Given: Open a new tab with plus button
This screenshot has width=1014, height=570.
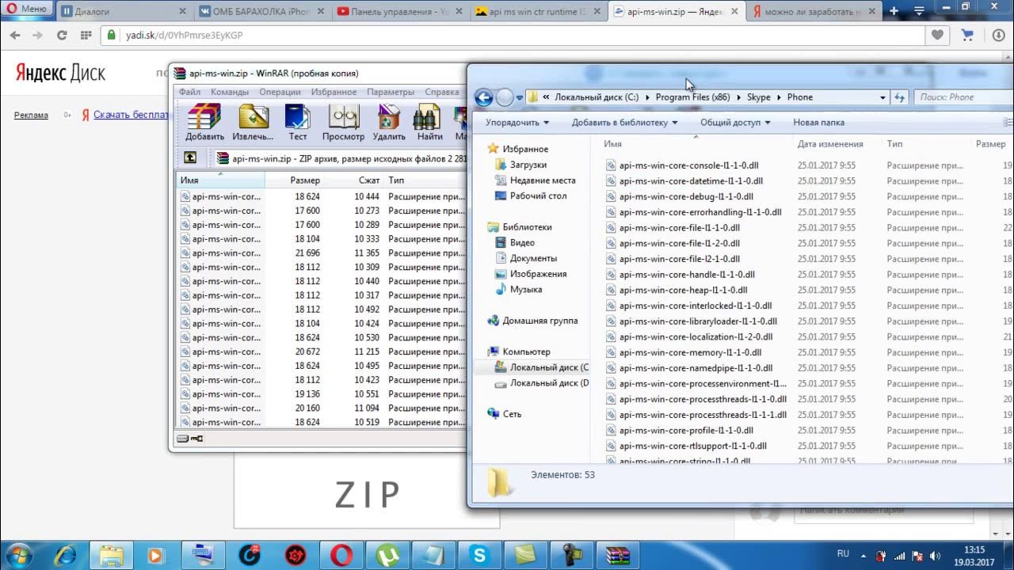Looking at the screenshot, I should [894, 11].
